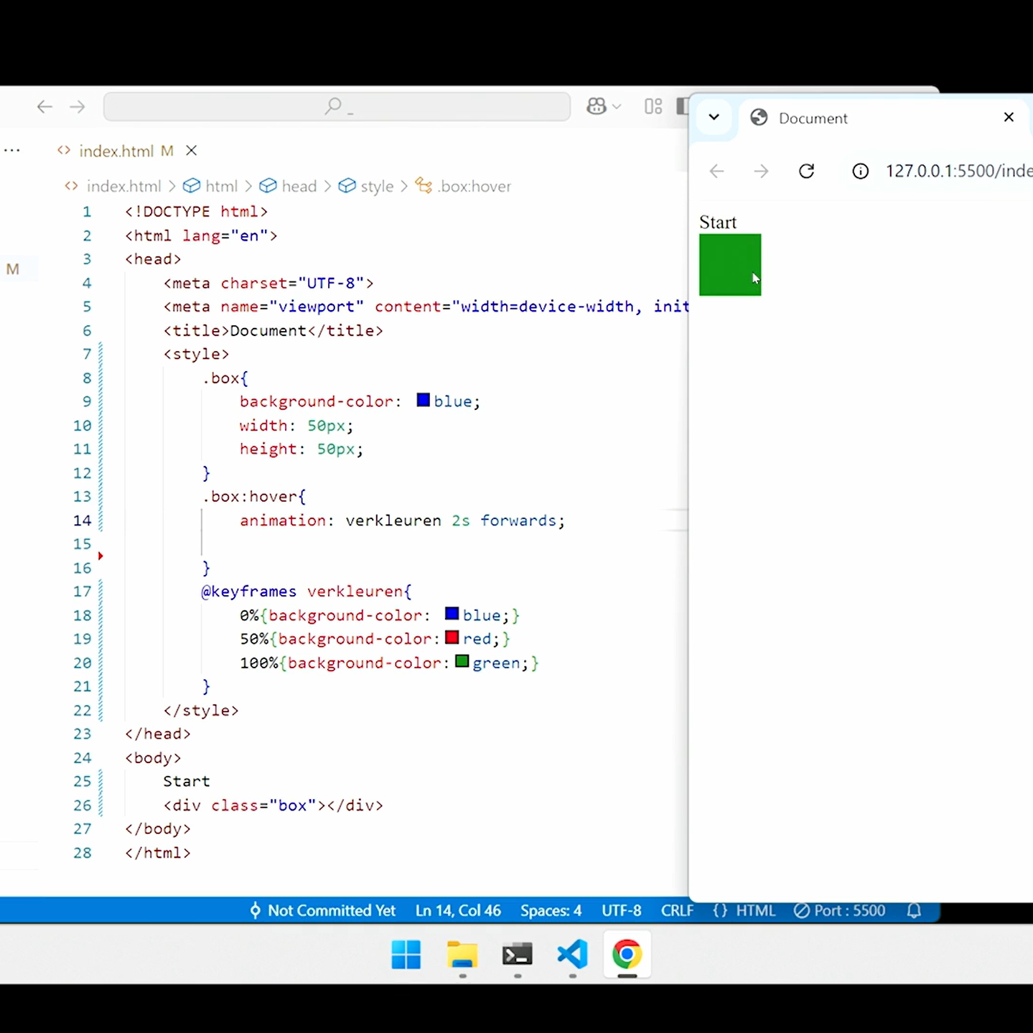Reload the browser page
The height and width of the screenshot is (1033, 1033).
(x=806, y=171)
